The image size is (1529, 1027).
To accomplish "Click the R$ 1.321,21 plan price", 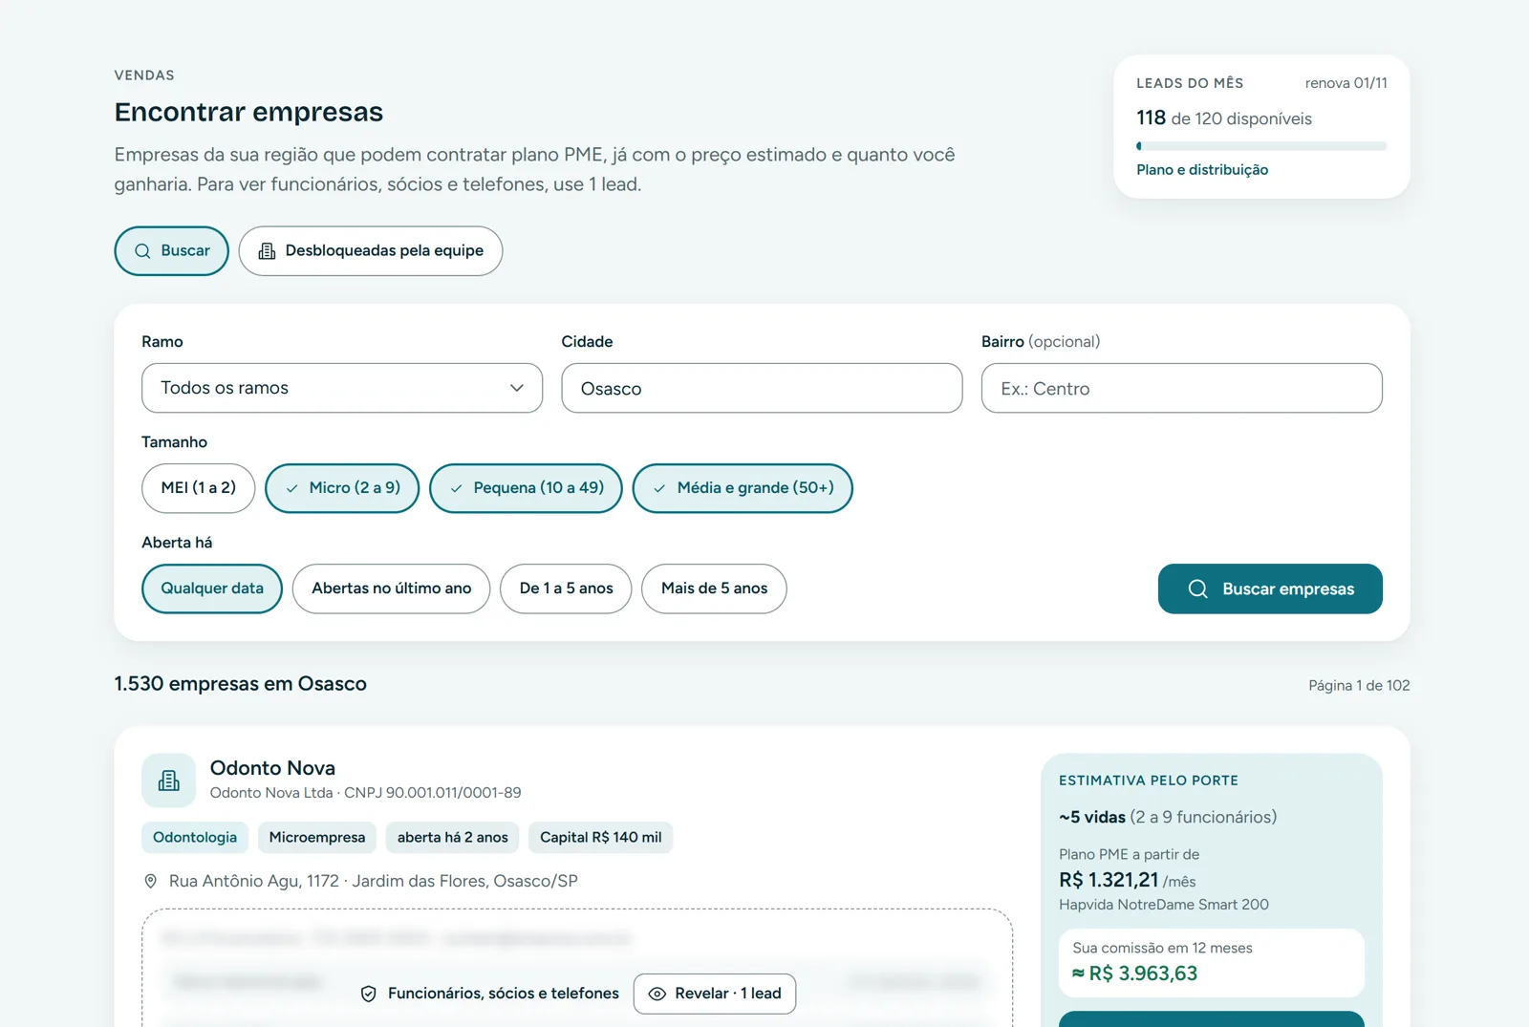I will click(1109, 880).
